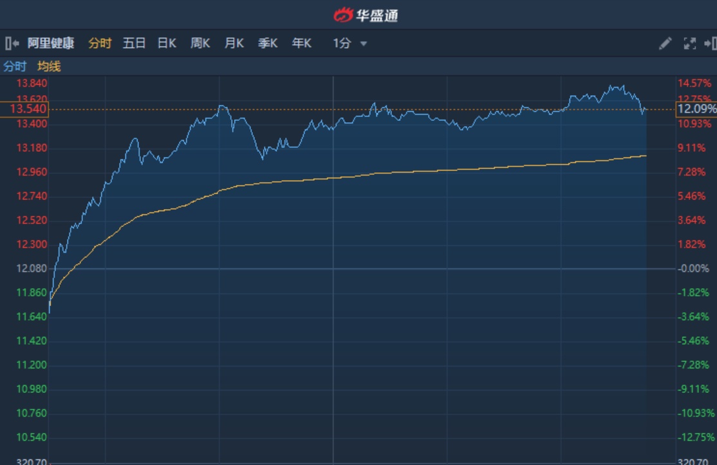The width and height of the screenshot is (717, 465).
Task: Show the 年K chart
Action: [x=301, y=44]
